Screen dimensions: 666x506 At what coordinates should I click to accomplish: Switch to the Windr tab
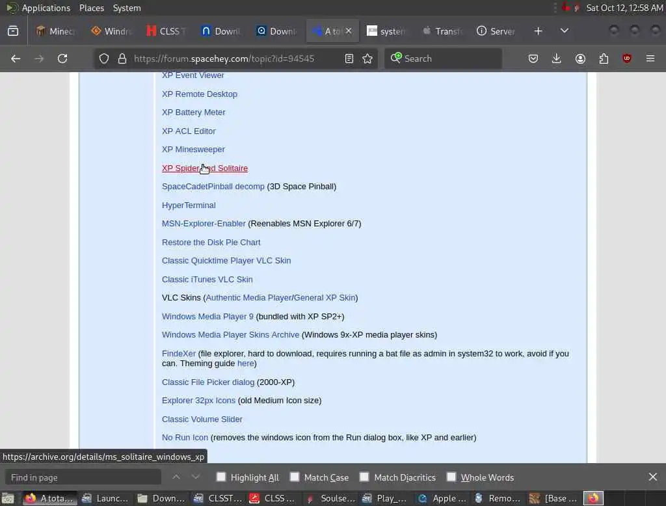(111, 31)
